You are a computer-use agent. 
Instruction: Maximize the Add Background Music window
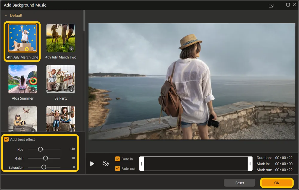click(288, 5)
